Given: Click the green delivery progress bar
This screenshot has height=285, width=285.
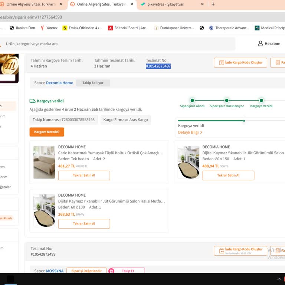Looking at the screenshot, I should pyautogui.click(x=211, y=121).
